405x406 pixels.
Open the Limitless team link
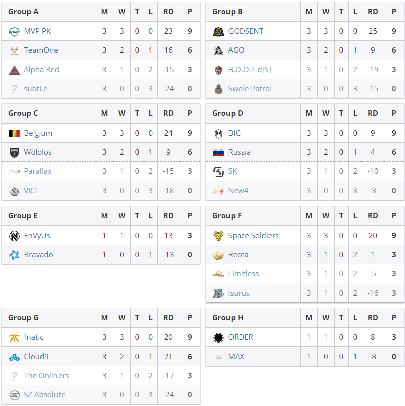point(243,274)
